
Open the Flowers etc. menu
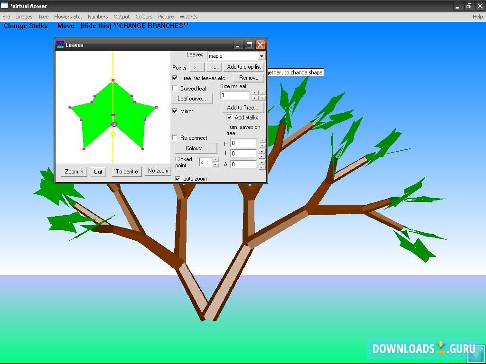[68, 17]
